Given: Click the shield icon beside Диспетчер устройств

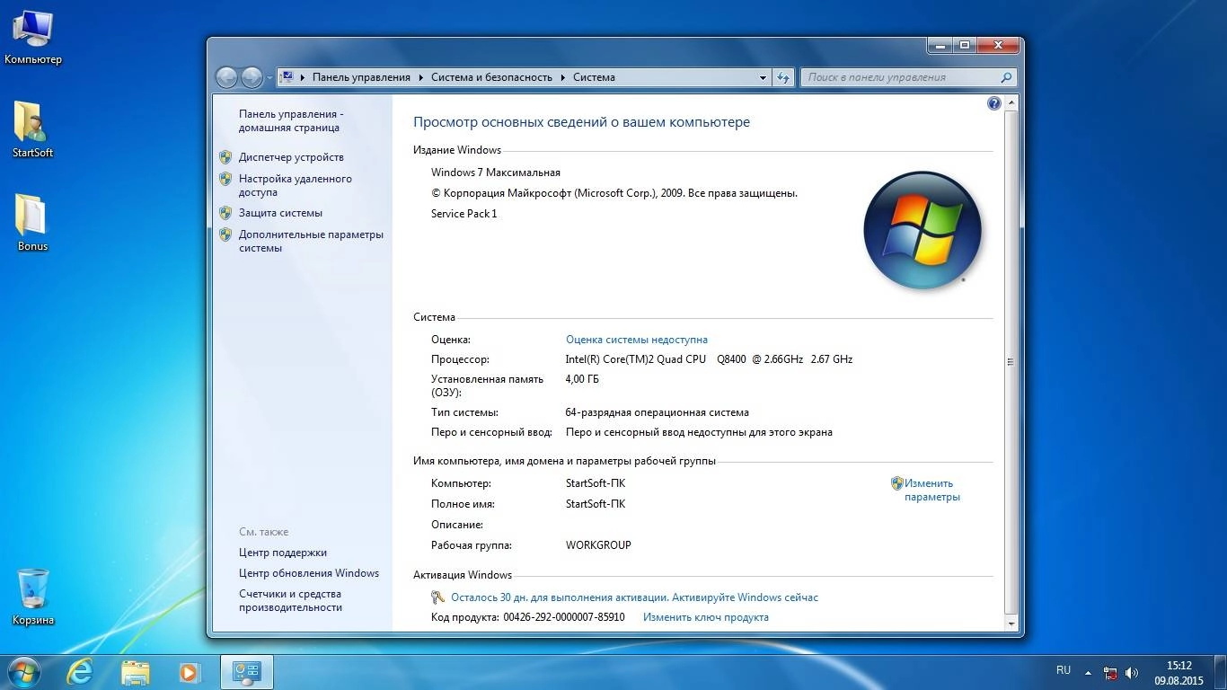Looking at the screenshot, I should click(x=225, y=157).
